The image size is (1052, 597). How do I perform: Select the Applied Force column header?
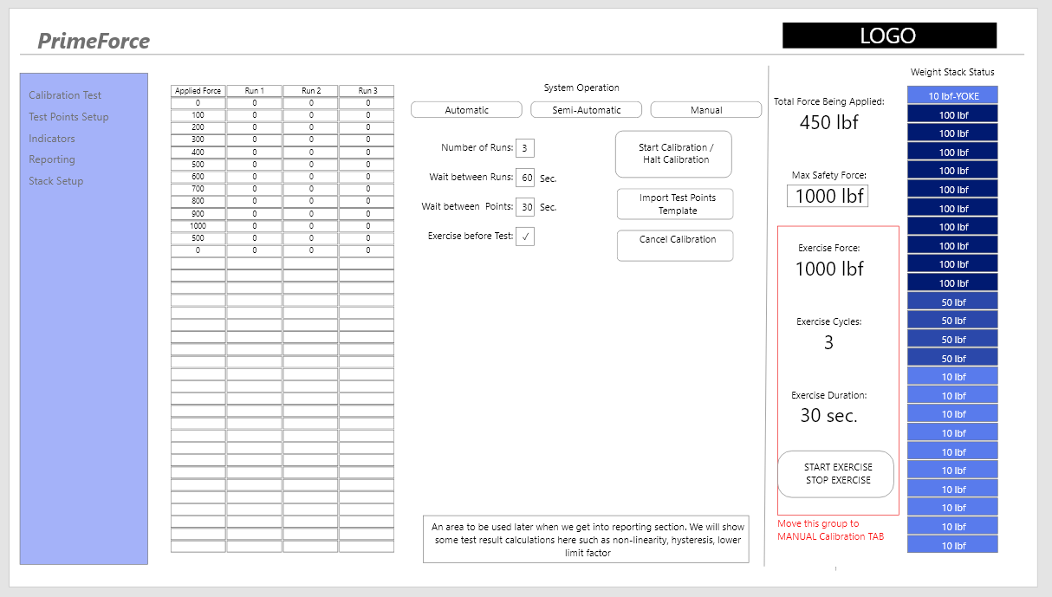198,91
